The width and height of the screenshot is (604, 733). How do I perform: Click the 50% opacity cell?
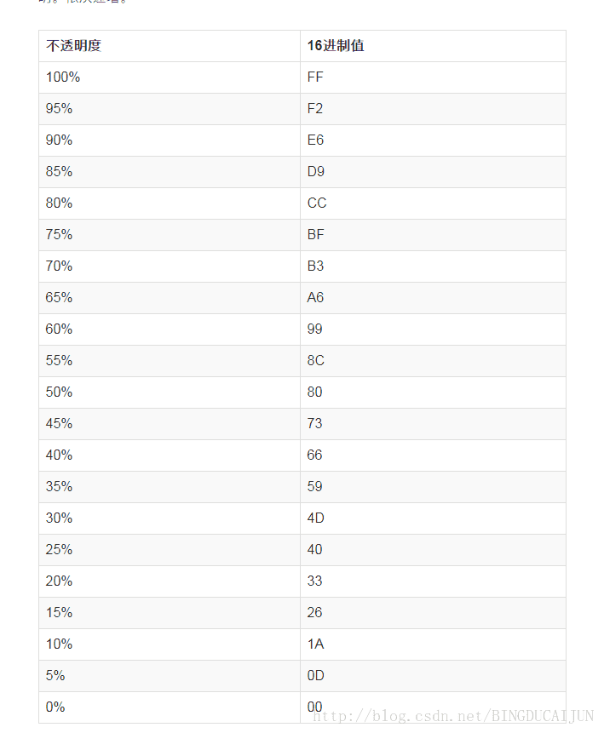(x=170, y=392)
